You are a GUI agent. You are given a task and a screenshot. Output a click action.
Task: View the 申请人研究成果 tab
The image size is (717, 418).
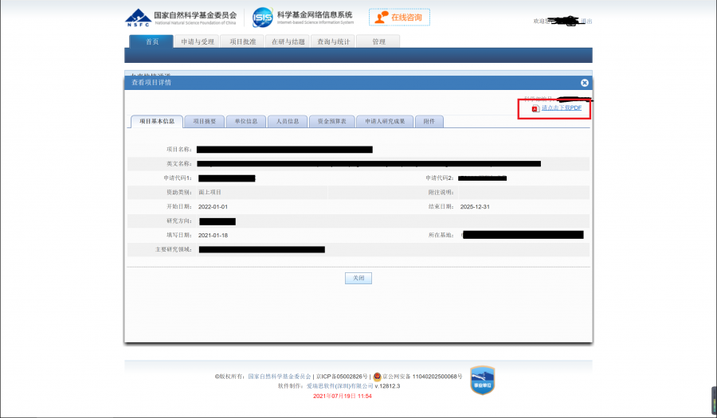coord(385,122)
